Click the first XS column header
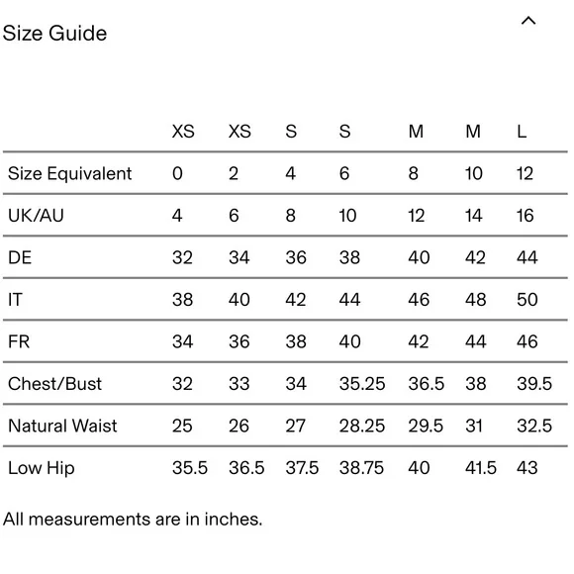 coord(183,132)
